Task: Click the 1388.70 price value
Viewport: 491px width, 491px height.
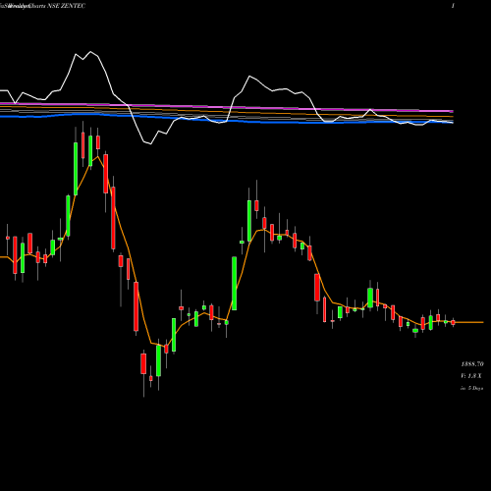Action: (x=472, y=364)
